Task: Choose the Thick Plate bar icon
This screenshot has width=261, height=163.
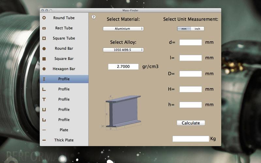Action: point(44,140)
